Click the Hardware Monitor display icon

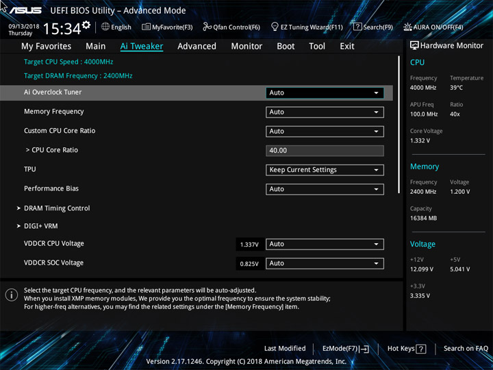(x=414, y=45)
